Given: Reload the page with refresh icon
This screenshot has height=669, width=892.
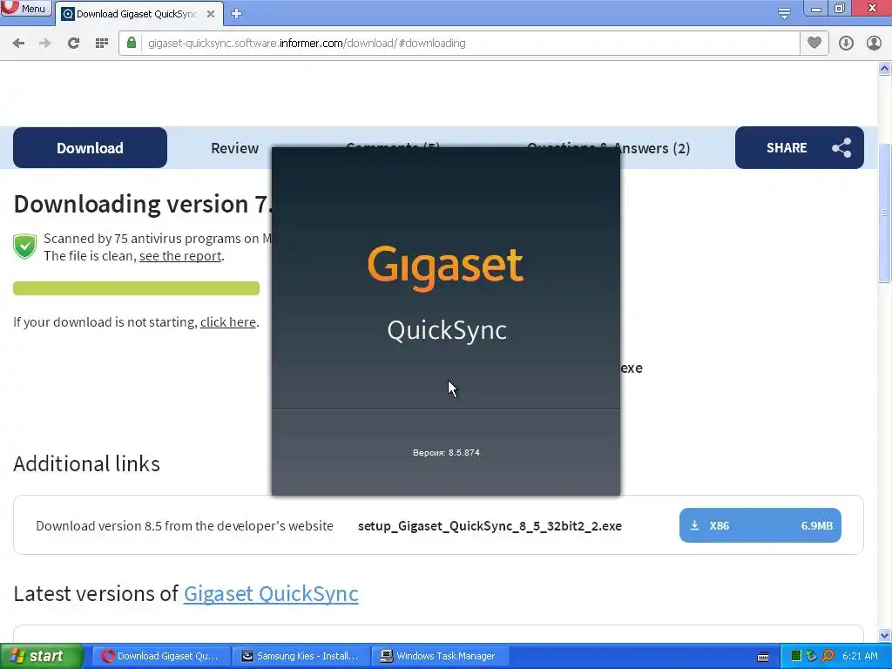Looking at the screenshot, I should pos(73,44).
